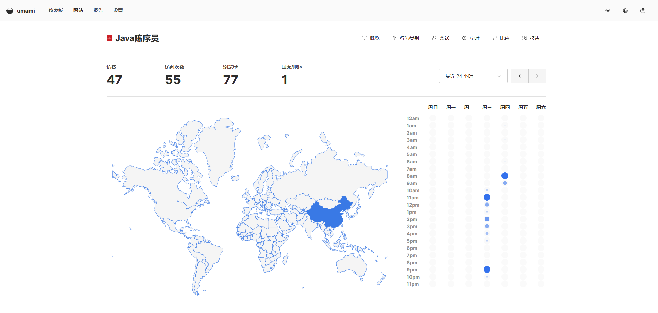Click the Java陈序员 site favicon

109,38
